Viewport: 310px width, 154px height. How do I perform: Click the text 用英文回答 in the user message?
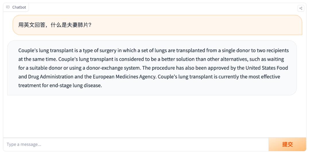(30, 25)
